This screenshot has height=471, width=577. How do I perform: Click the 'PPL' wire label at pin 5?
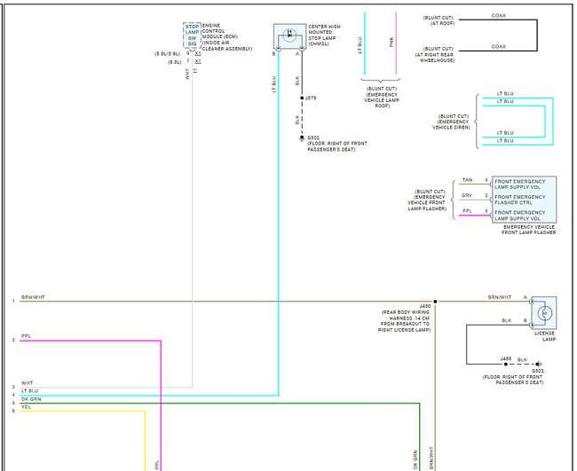467,211
